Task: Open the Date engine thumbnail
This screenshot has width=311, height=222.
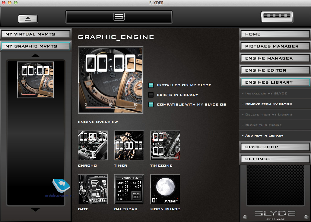Action: [x=93, y=189]
